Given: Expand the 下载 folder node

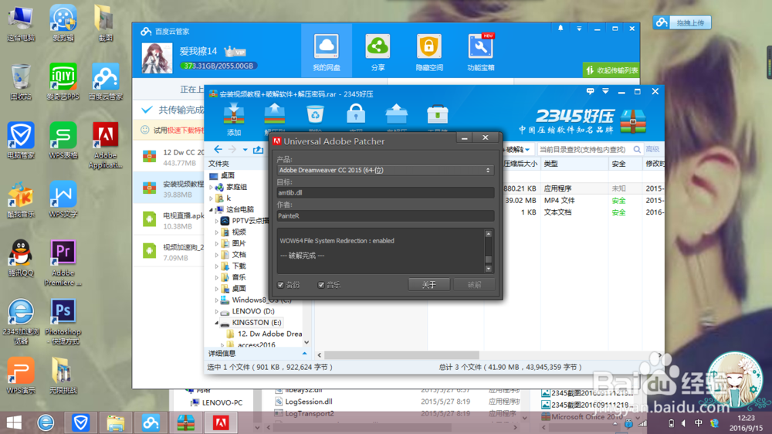Looking at the screenshot, I should [217, 266].
